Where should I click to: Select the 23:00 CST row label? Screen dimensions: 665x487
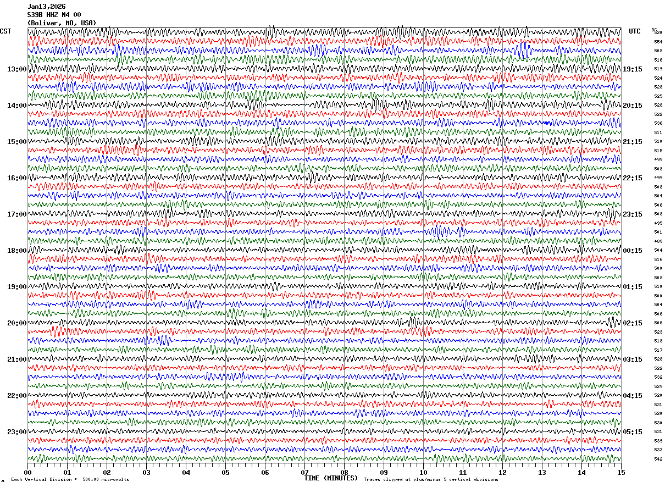[16, 432]
